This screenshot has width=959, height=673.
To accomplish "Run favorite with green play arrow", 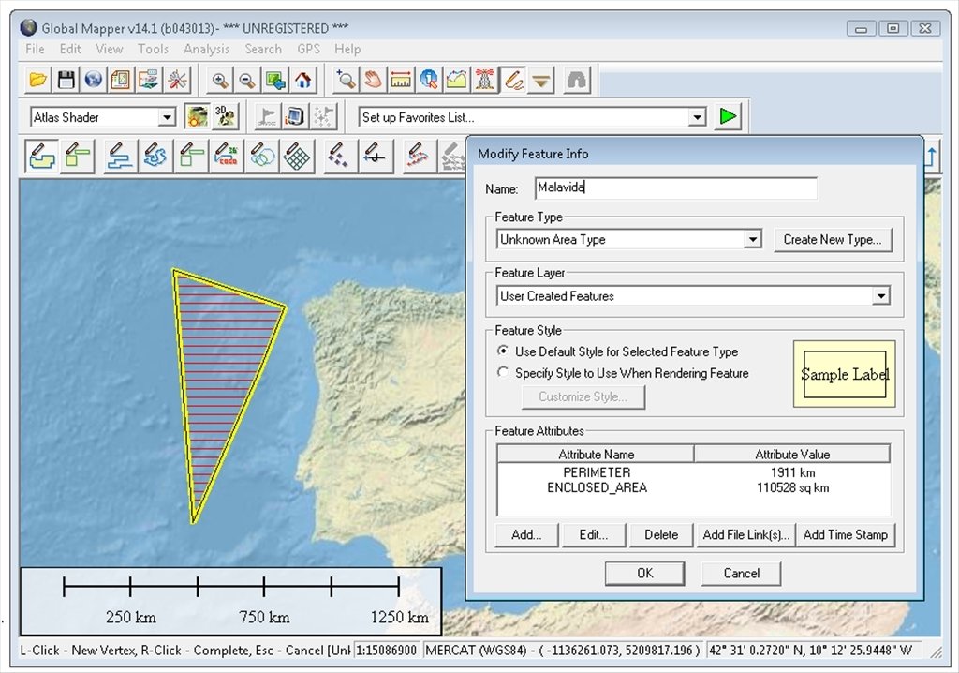I will (728, 116).
